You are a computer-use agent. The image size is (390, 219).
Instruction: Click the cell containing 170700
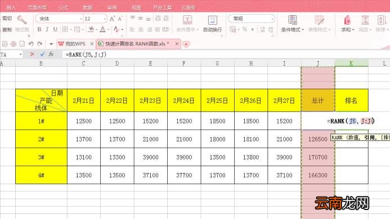(x=317, y=157)
